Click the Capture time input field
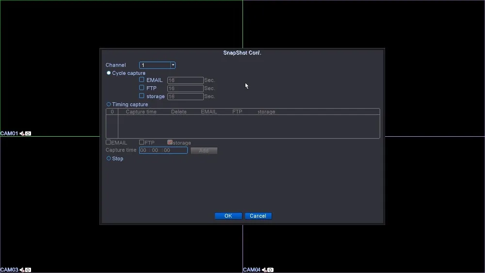Viewport: 485px width, 273px height. click(x=163, y=150)
